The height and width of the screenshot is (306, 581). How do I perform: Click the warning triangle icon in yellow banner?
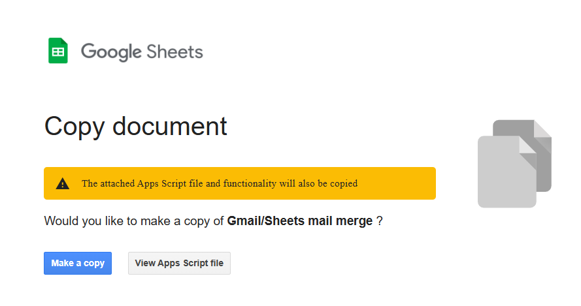click(63, 183)
